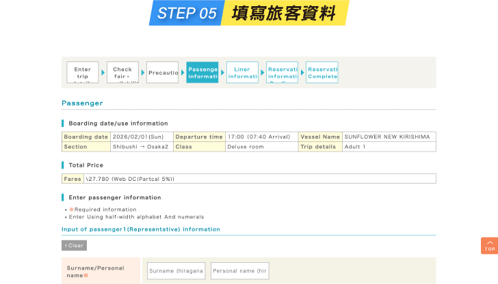The image size is (498, 284).
Task: Switch to the Liner information step
Action: point(242,72)
